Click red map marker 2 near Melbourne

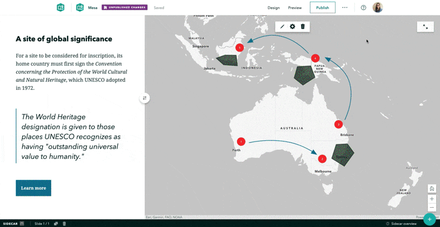click(x=322, y=159)
